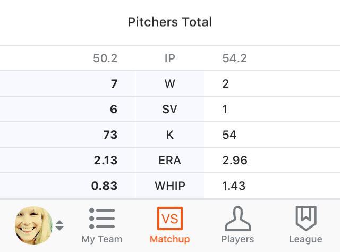
Task: Click the orange VS matchup icon
Action: [170, 219]
